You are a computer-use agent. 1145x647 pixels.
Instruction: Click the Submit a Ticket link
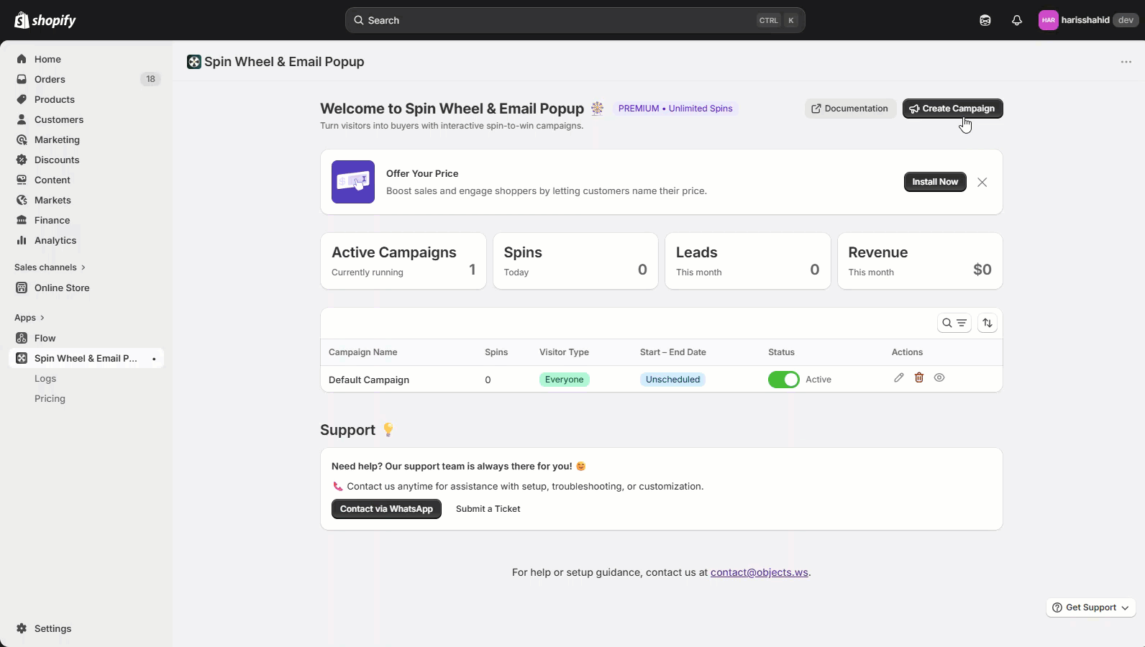[x=488, y=509]
